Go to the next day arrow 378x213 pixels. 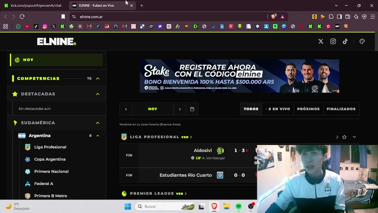click(x=180, y=109)
